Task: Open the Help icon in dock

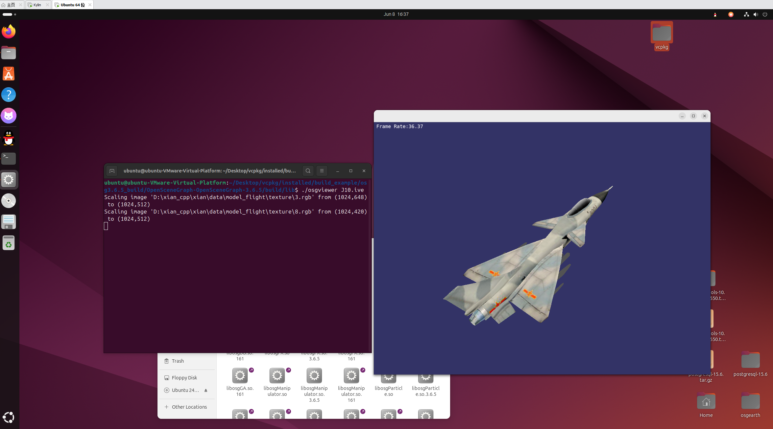Action: tap(9, 95)
